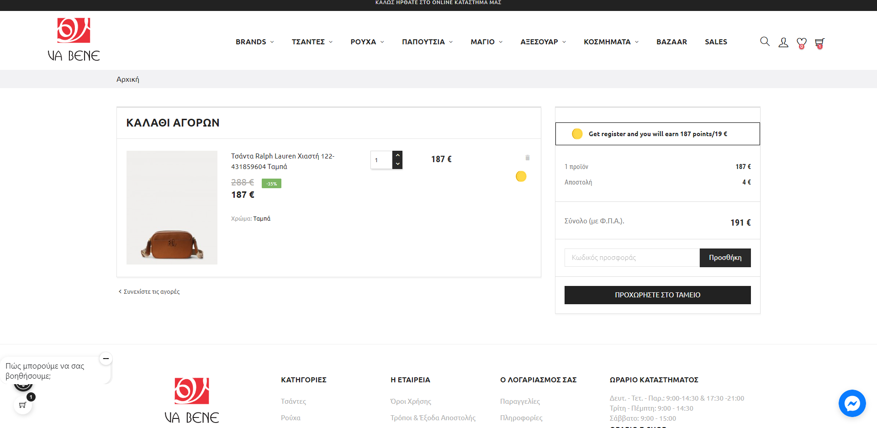Open the Ralph Lauren bag product title
877x428 pixels.
(x=283, y=161)
